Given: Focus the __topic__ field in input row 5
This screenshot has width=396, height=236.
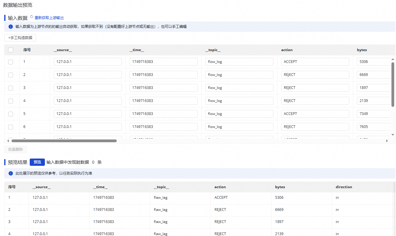Looking at the screenshot, I should click(239, 114).
